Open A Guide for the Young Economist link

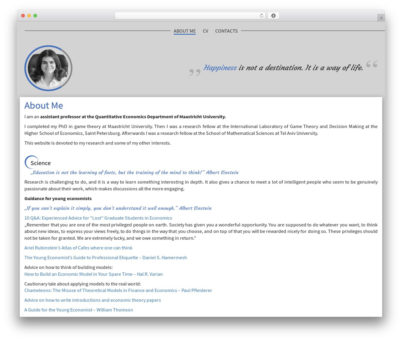[x=79, y=310]
